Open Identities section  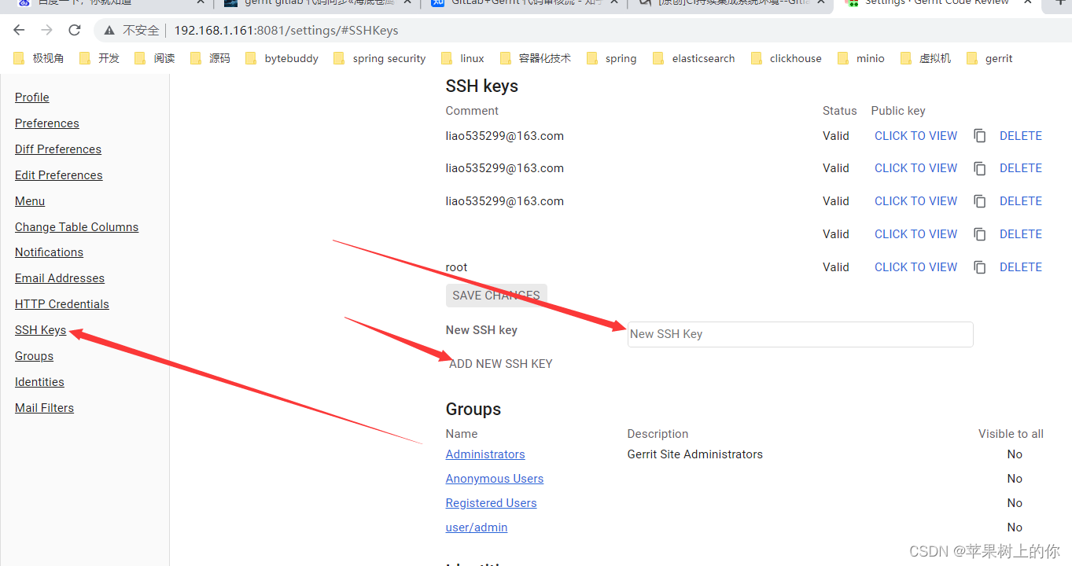coord(39,382)
